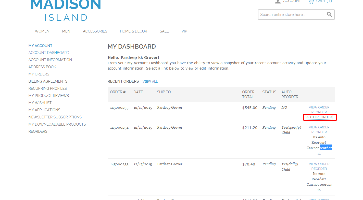
Task: Open My Orders in sidebar
Action: pos(39,74)
